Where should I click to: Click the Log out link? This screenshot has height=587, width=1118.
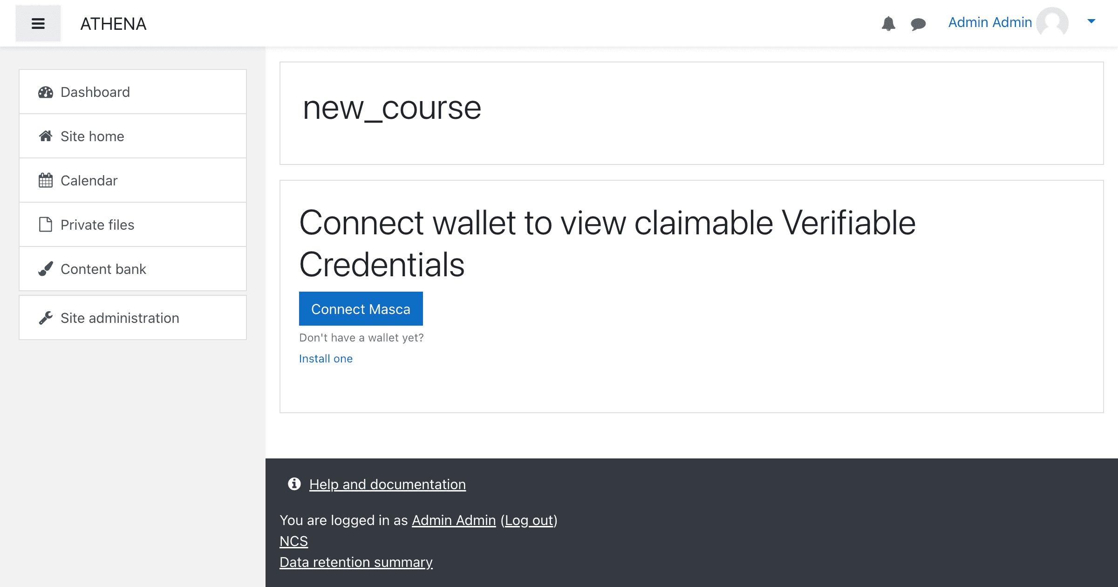click(x=529, y=520)
